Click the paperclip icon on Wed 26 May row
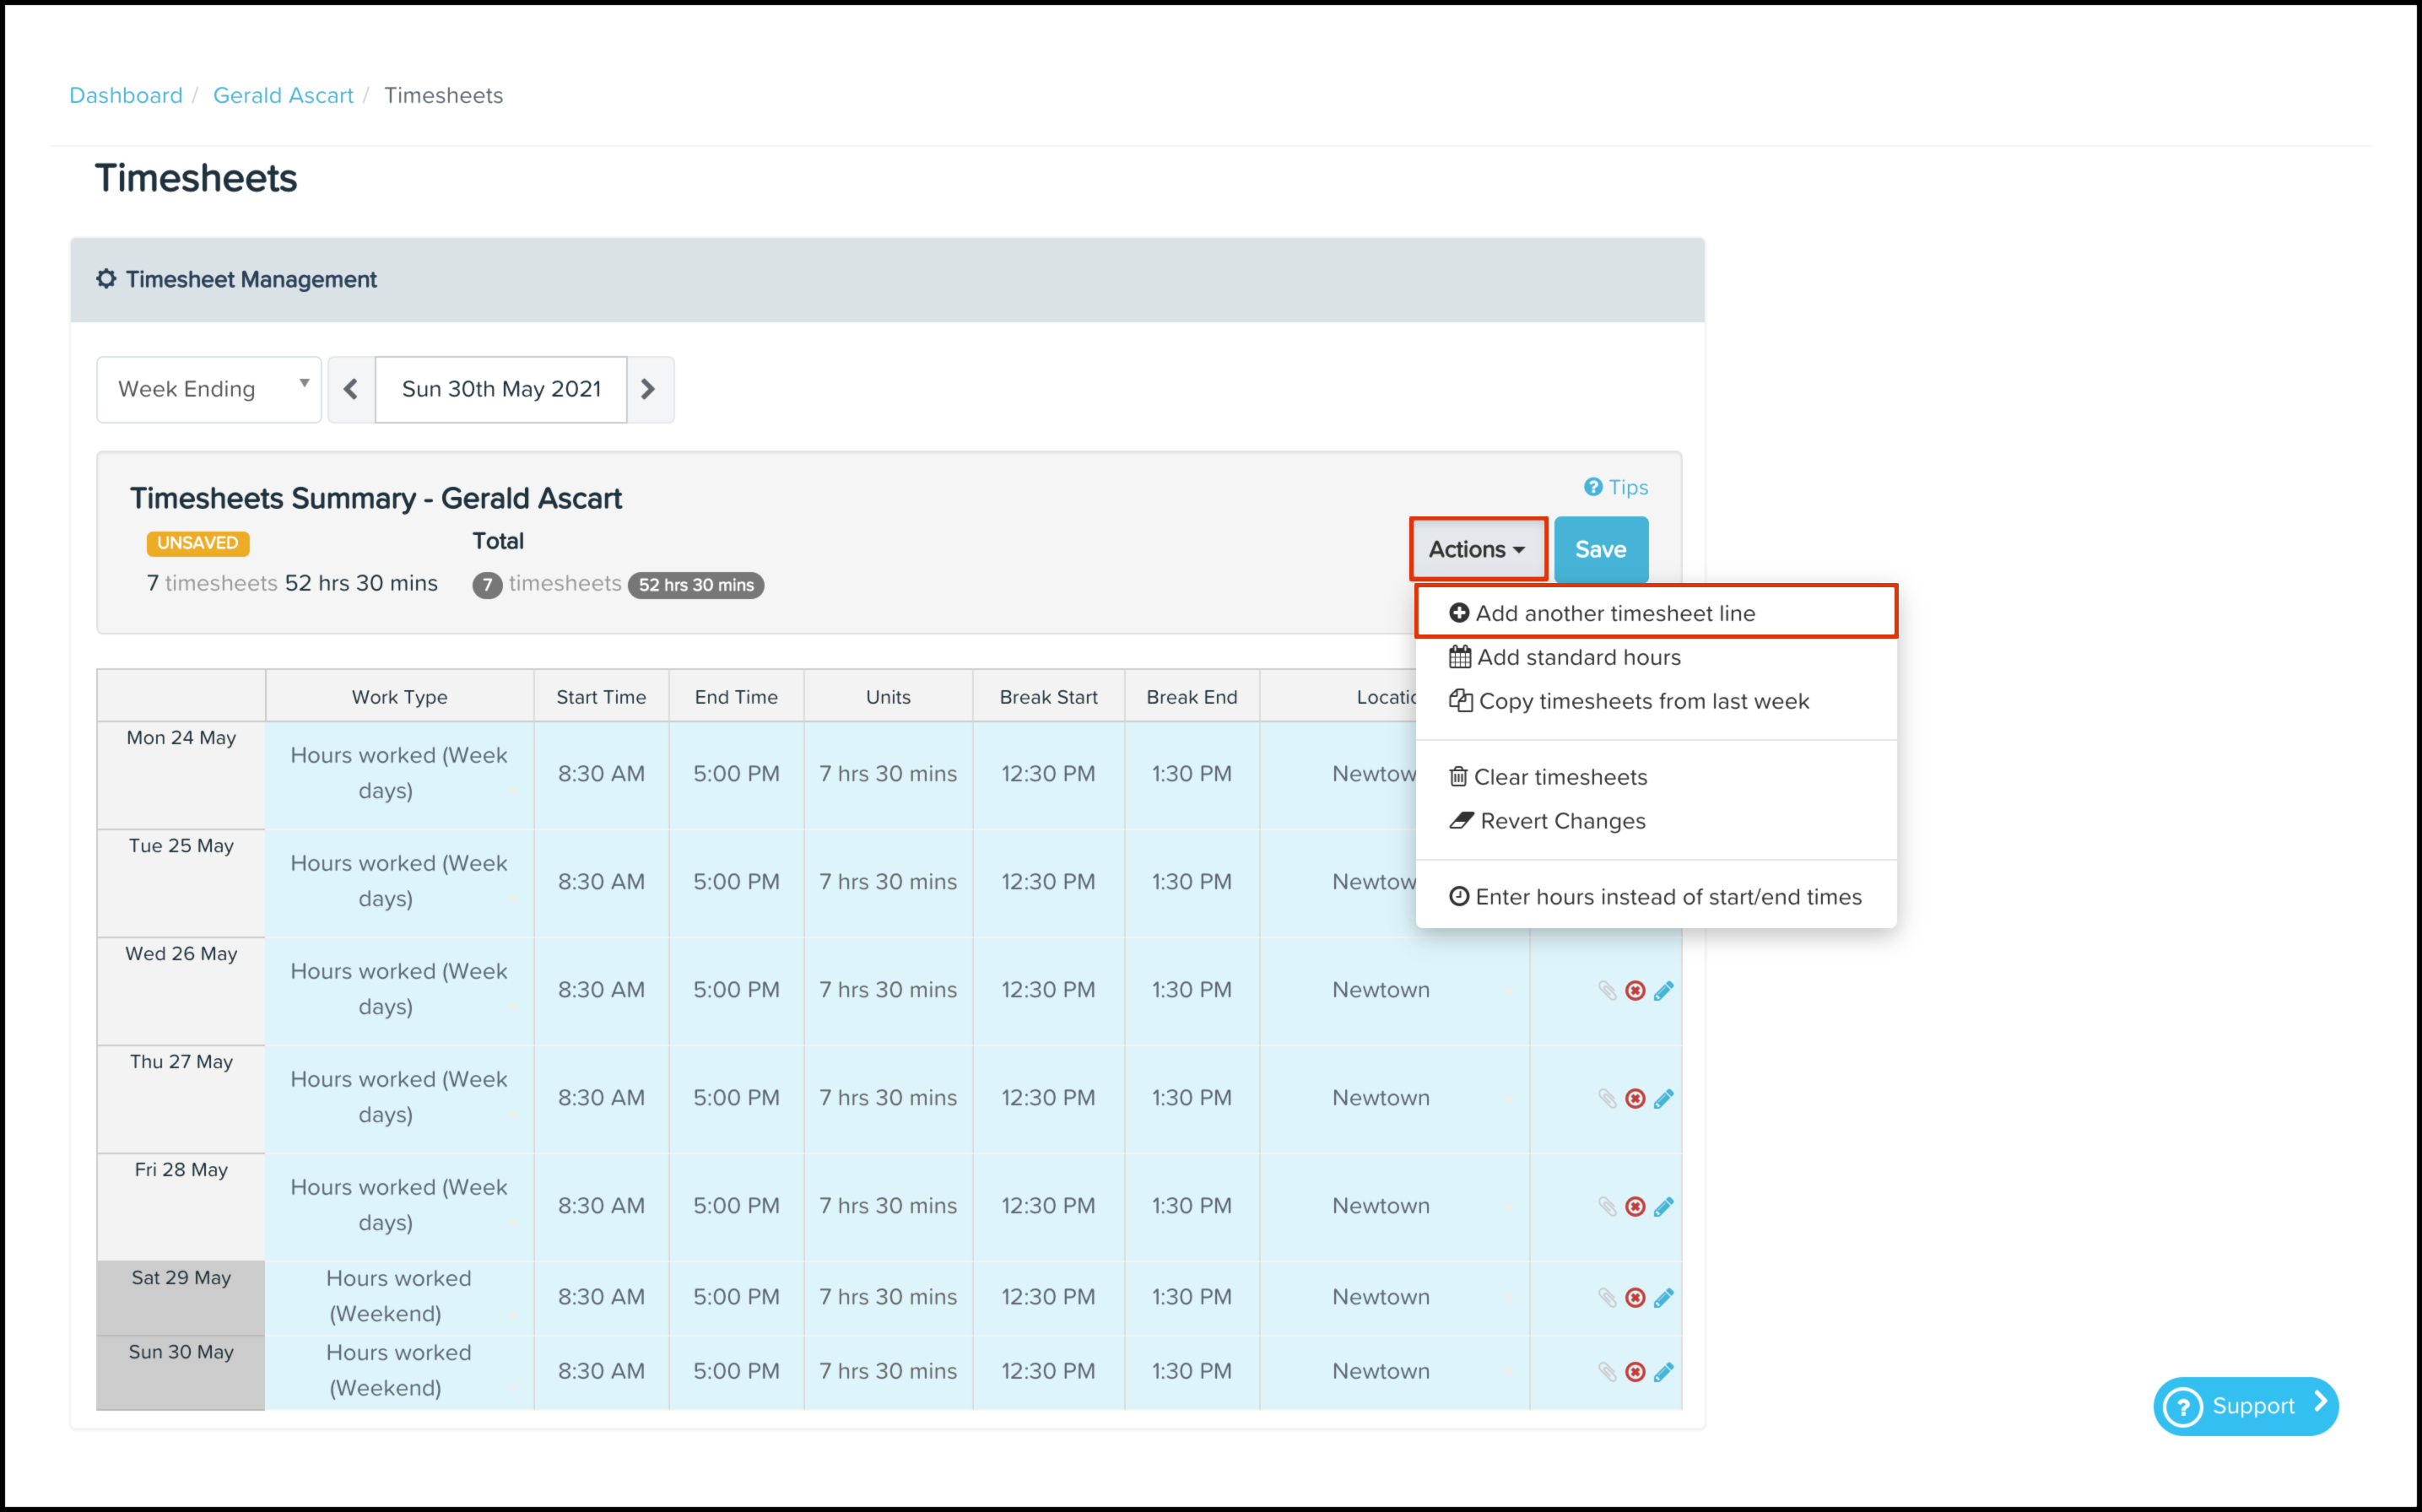Image resolution: width=2422 pixels, height=1512 pixels. coord(1607,990)
